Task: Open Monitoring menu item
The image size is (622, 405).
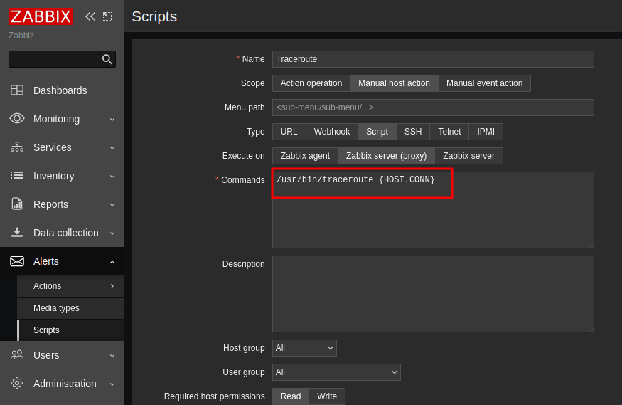Action: (x=63, y=119)
